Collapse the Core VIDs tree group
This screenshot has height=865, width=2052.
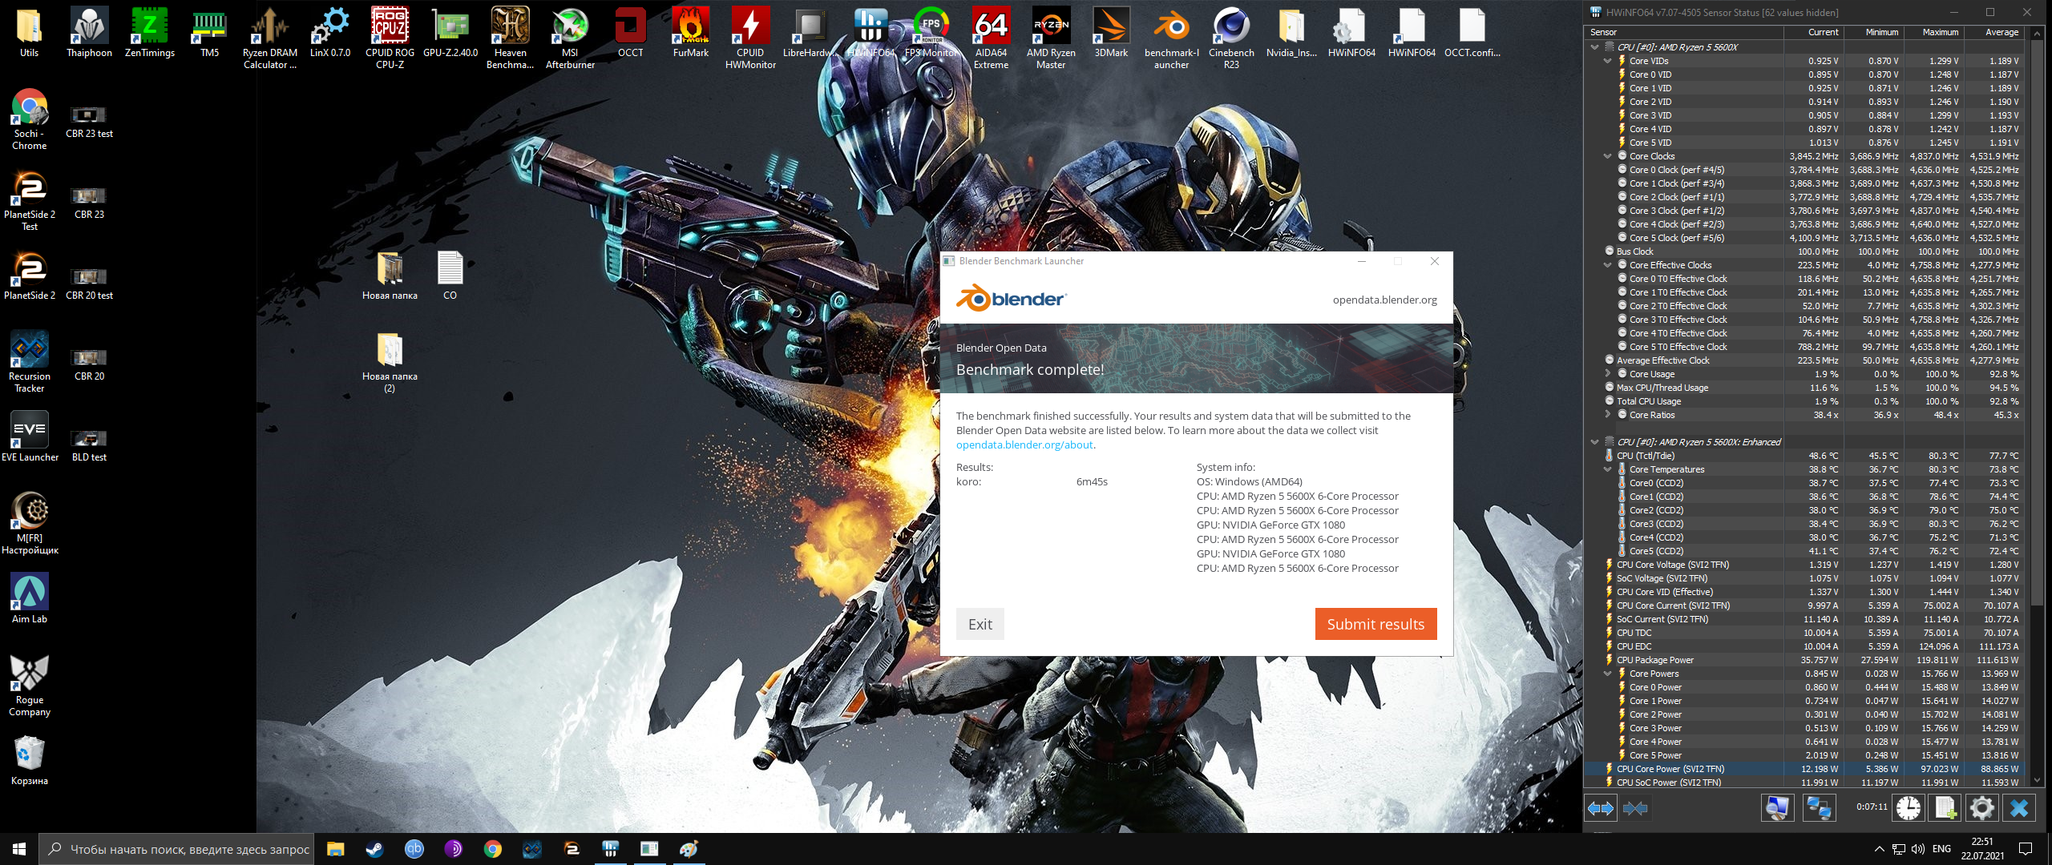[1607, 61]
